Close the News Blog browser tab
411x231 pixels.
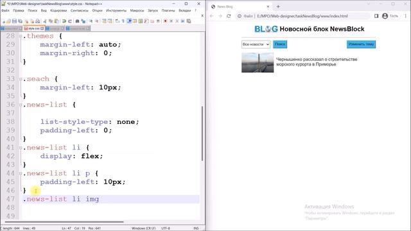coord(268,6)
